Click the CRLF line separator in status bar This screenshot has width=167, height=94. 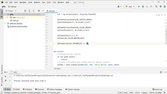131,93
